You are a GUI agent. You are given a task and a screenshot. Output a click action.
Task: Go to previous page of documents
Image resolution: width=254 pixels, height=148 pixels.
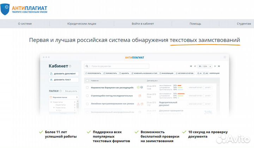(195, 66)
